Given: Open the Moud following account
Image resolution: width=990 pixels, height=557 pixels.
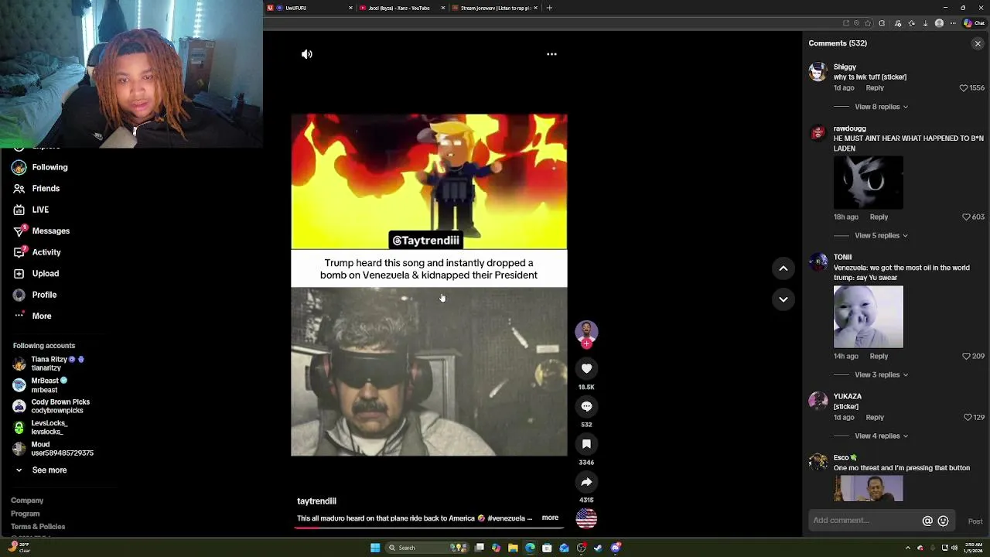Looking at the screenshot, I should click(x=53, y=449).
